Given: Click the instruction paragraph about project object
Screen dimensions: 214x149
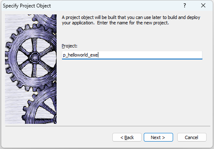Looking at the screenshot, I should pyautogui.click(x=131, y=20).
